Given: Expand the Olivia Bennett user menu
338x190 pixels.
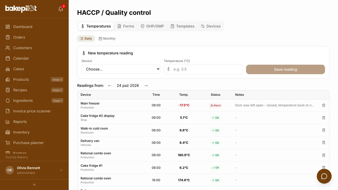Looking at the screenshot, I should [34, 170].
